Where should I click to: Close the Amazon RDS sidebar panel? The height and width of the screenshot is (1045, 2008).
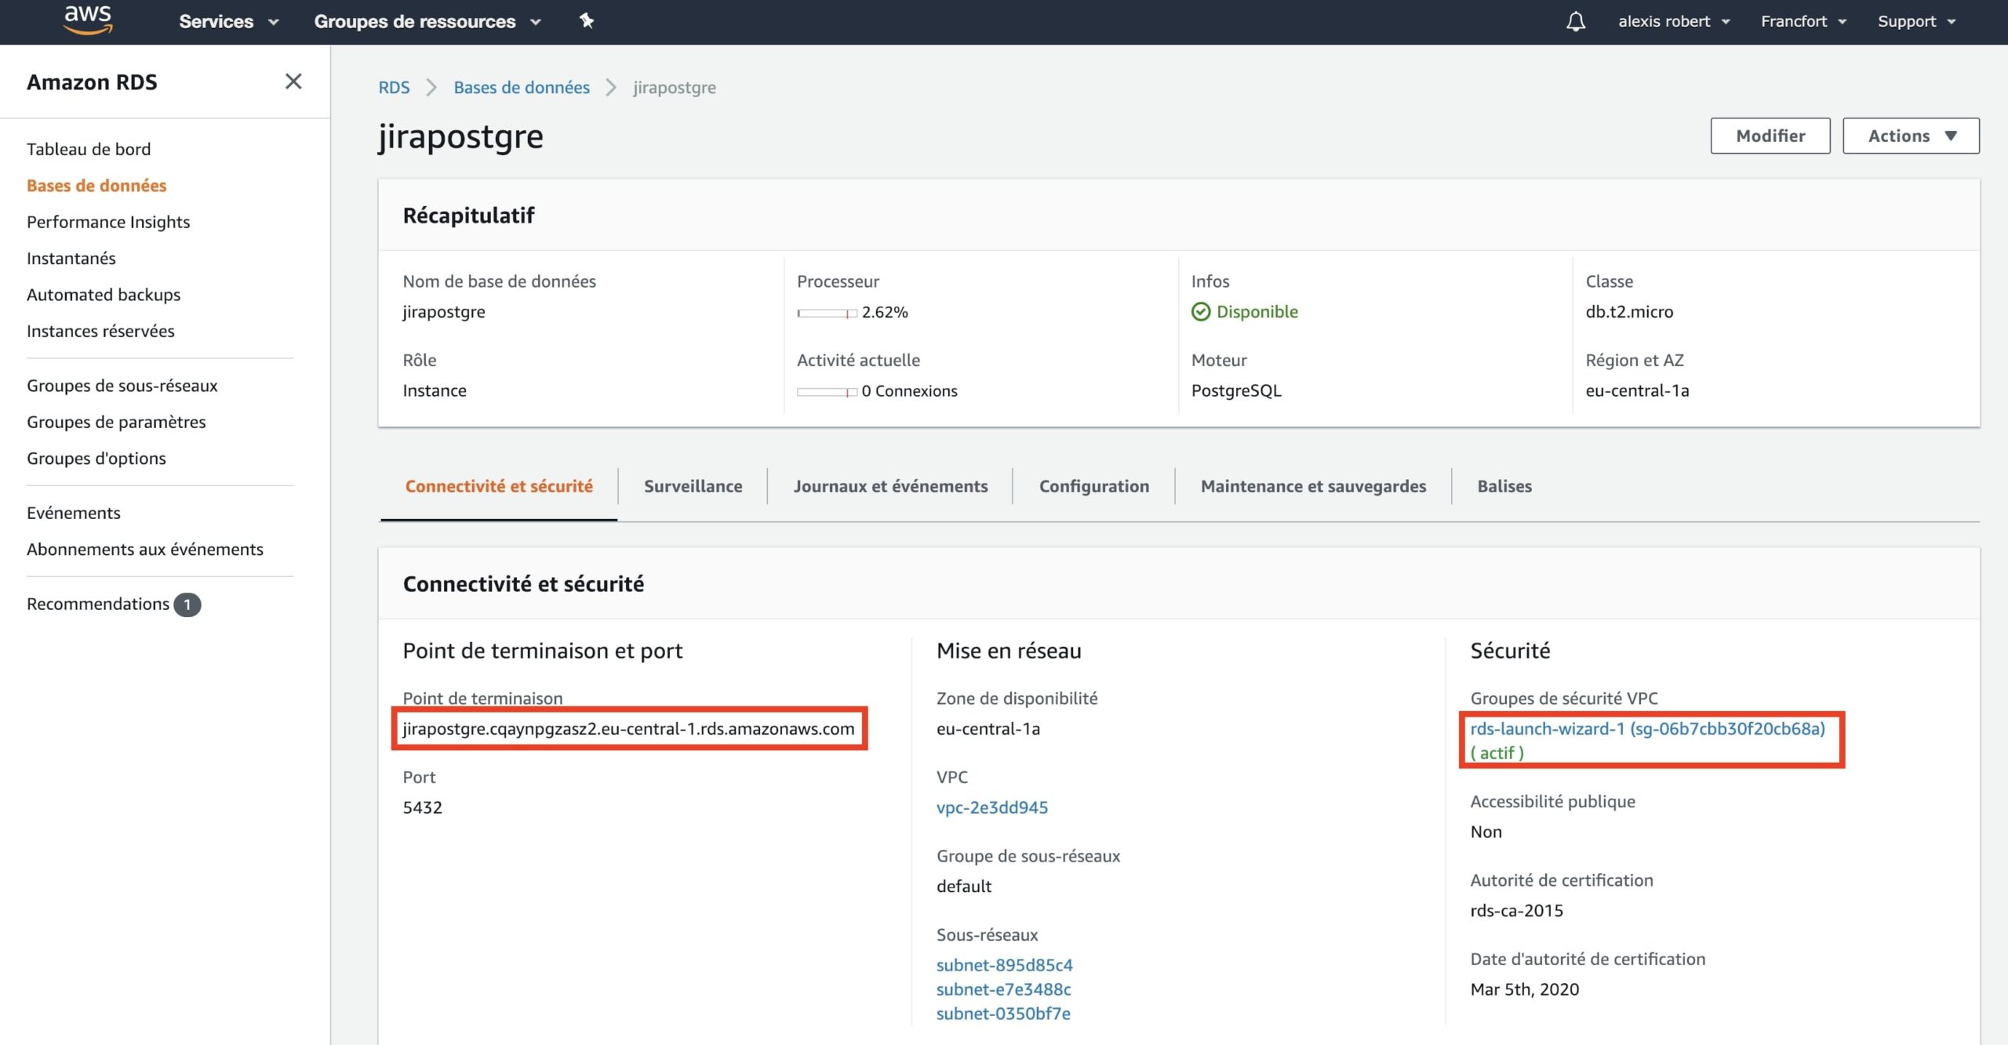coord(293,82)
